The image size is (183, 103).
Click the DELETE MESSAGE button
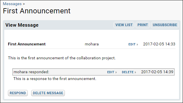[48, 93]
